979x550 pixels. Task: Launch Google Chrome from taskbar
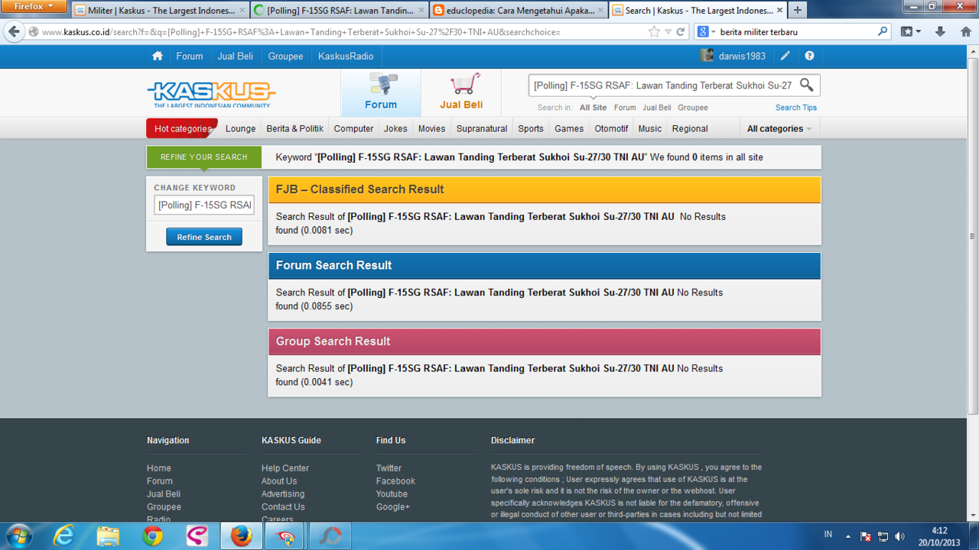coord(152,535)
